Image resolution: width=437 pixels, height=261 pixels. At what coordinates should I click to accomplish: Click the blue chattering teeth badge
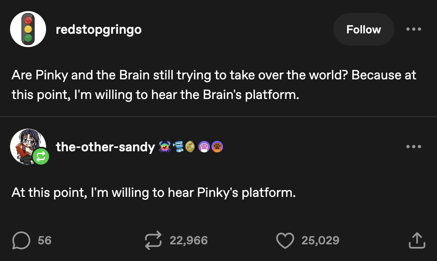[x=179, y=147]
